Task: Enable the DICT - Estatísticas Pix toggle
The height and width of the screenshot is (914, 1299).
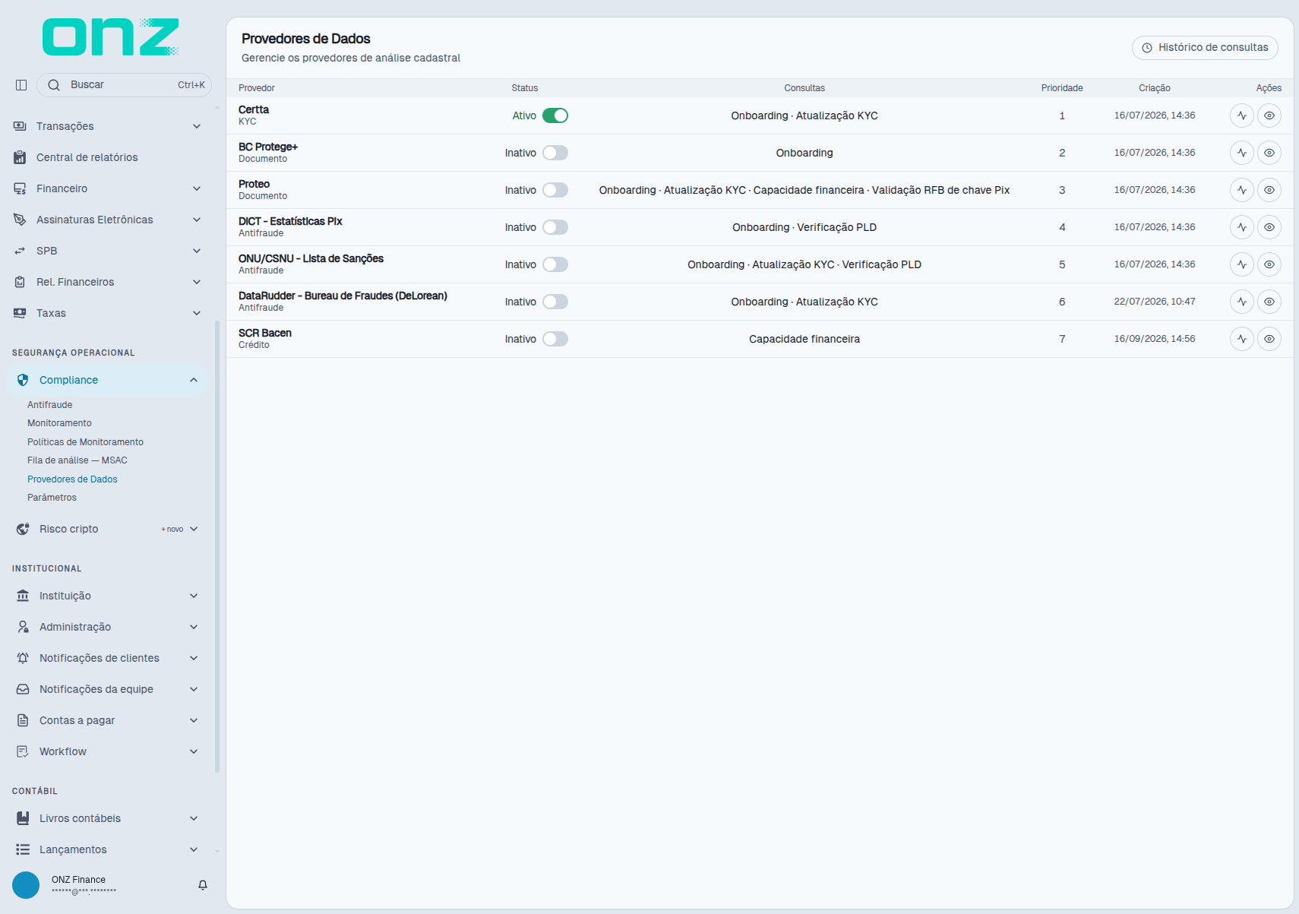Action: tap(555, 227)
